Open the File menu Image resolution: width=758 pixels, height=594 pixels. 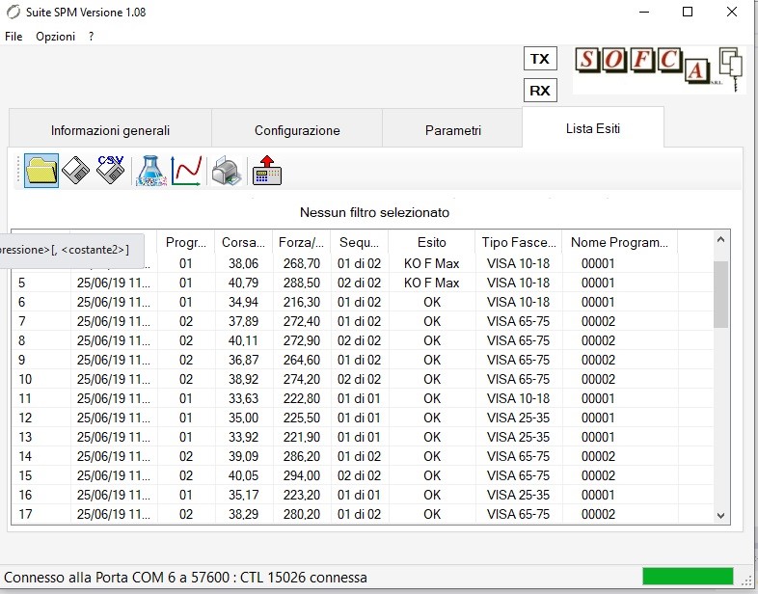(14, 37)
